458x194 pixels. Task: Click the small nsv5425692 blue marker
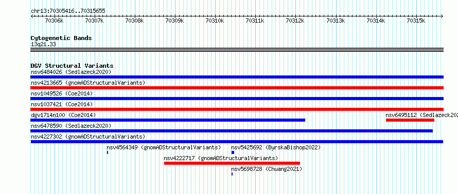233,152
